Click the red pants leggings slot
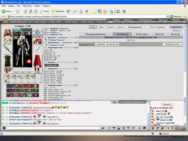The height and width of the screenshot is (141, 188). tap(37, 61)
